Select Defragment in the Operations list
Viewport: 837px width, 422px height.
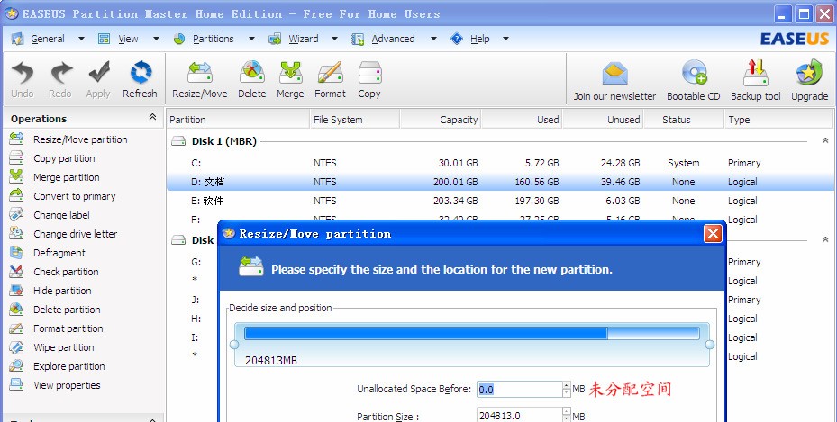click(x=59, y=253)
